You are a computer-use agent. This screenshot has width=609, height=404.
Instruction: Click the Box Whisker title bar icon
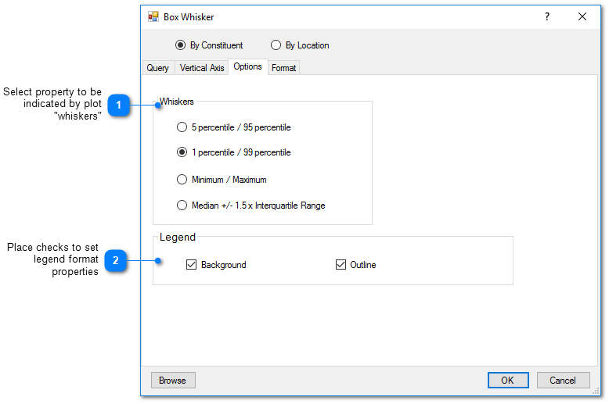(153, 16)
